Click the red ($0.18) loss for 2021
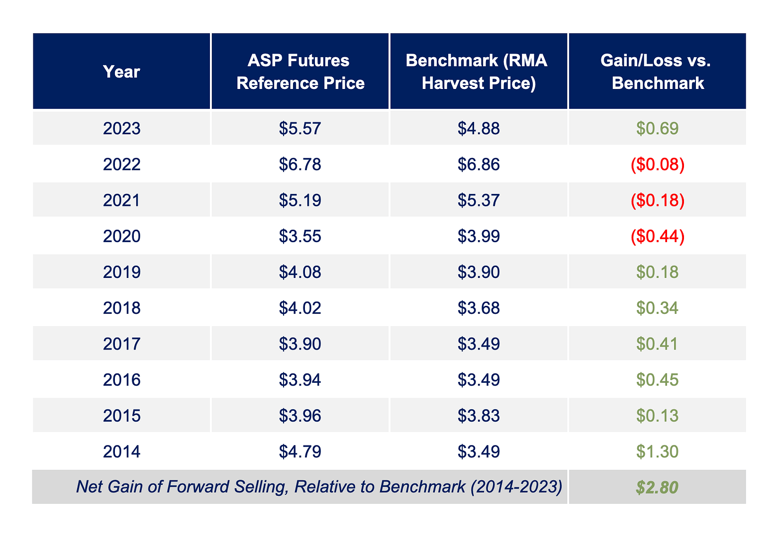The height and width of the screenshot is (537, 780). coord(657,200)
